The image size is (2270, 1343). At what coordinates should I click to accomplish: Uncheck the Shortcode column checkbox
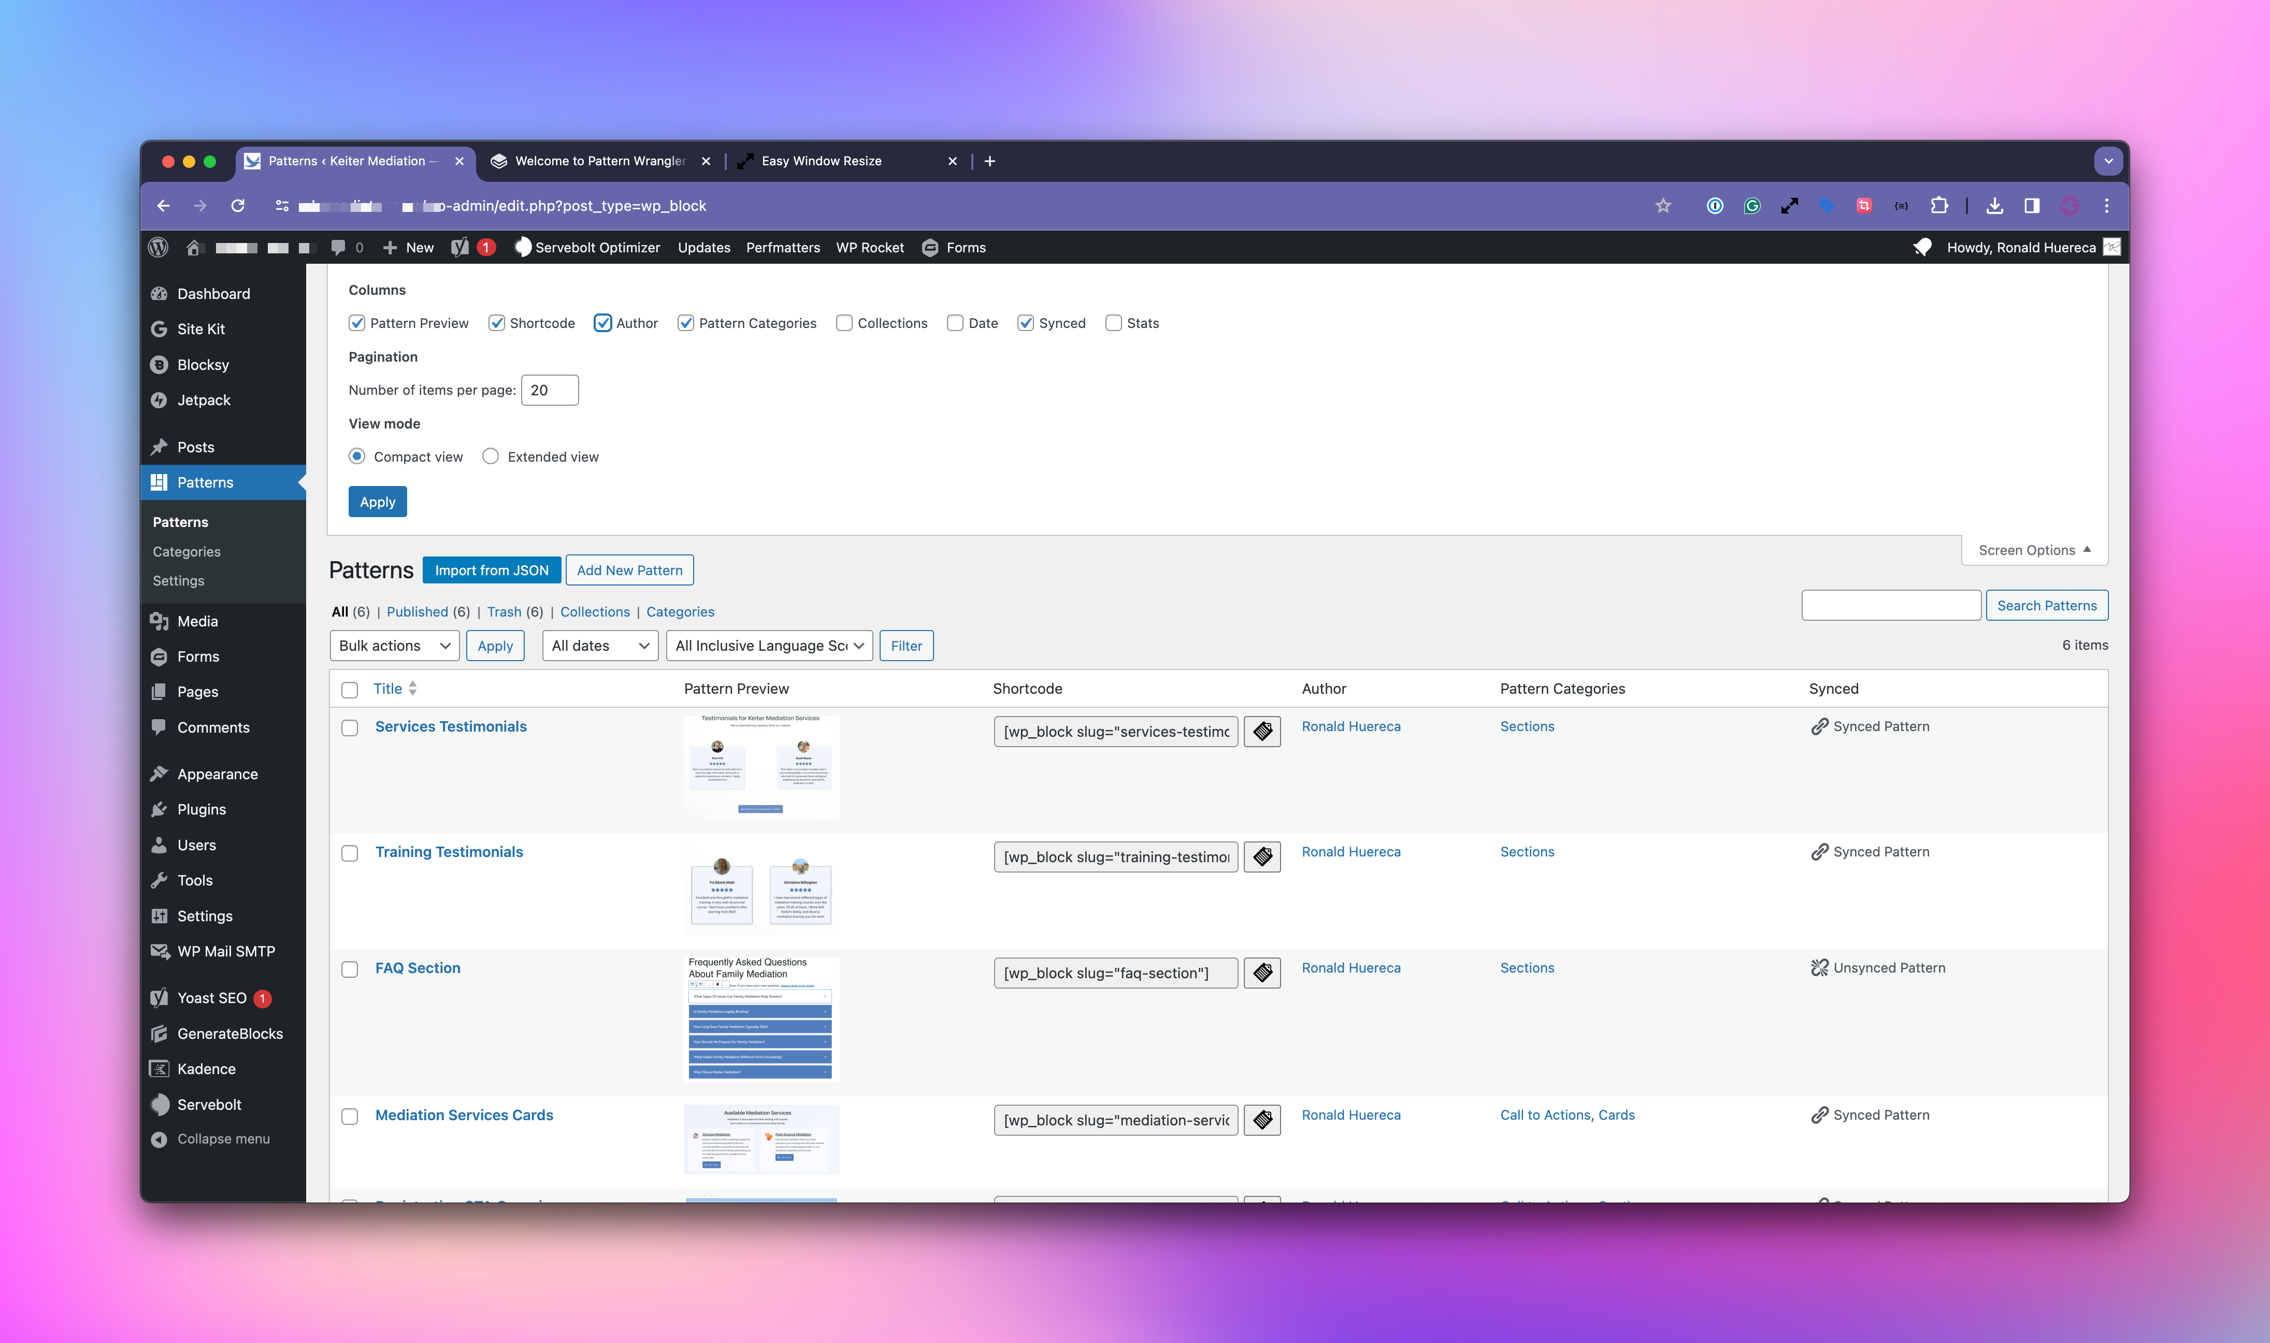tap(497, 323)
